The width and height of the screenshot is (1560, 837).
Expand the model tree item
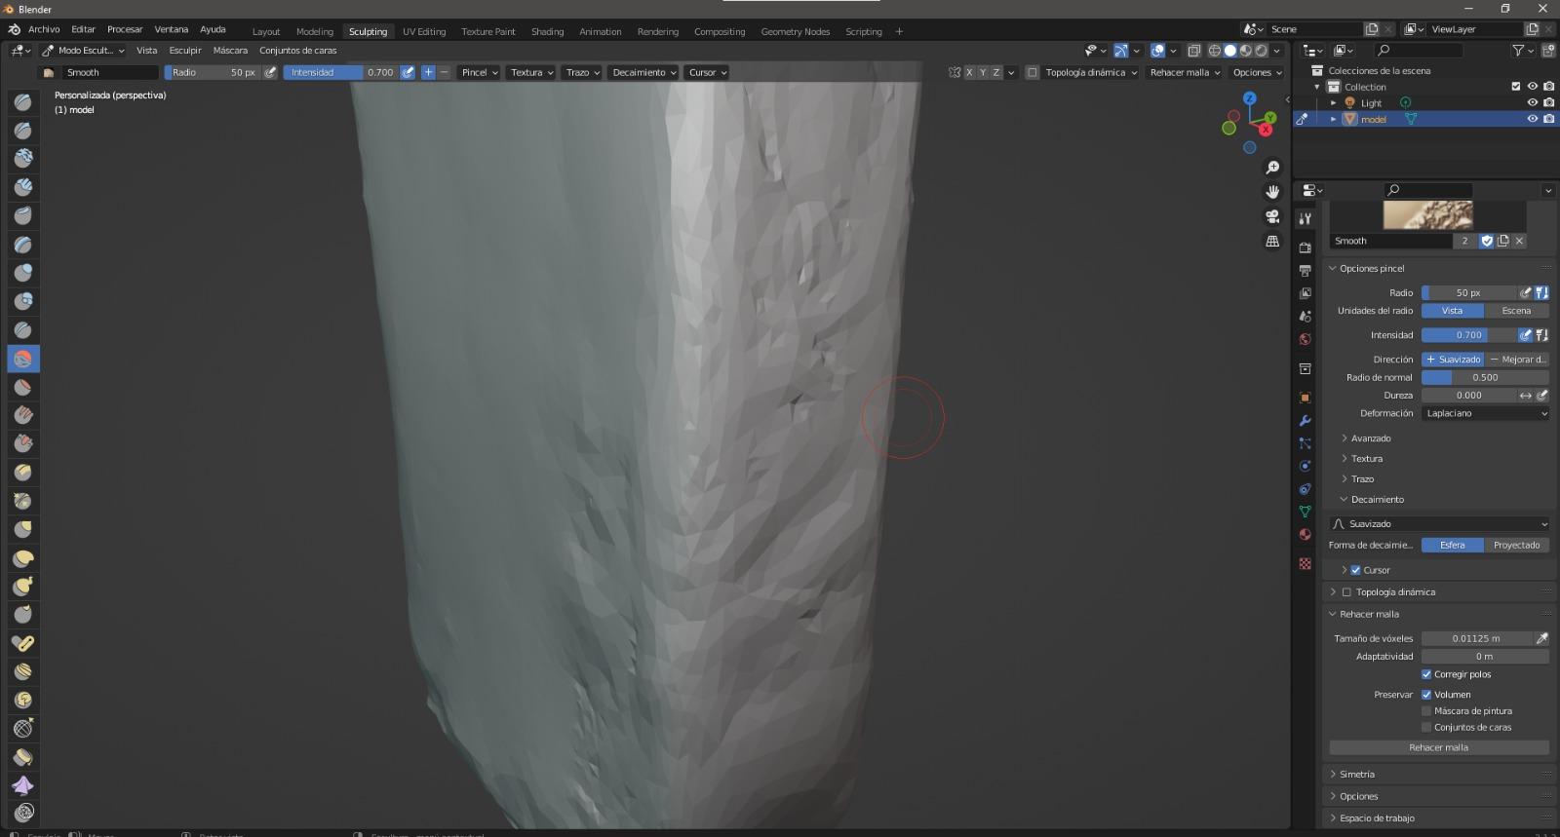click(1333, 119)
